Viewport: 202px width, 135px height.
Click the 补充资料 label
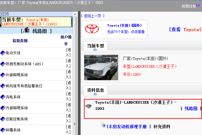coord(162,127)
